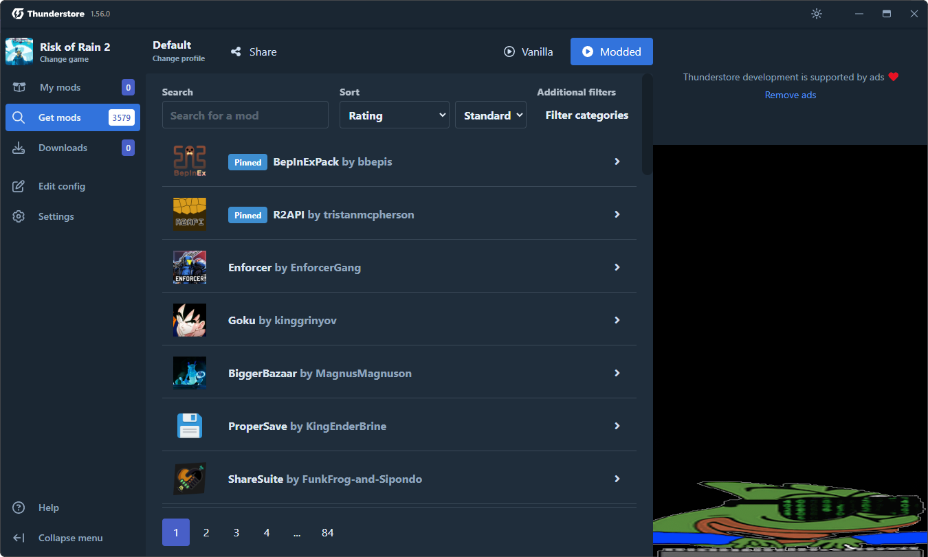Open the Rating sort dropdown
Screen dimensions: 928x557
point(395,115)
